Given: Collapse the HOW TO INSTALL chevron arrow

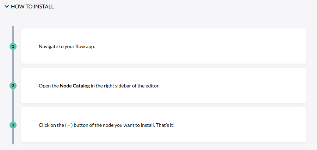Looking at the screenshot, I should [x=6, y=6].
